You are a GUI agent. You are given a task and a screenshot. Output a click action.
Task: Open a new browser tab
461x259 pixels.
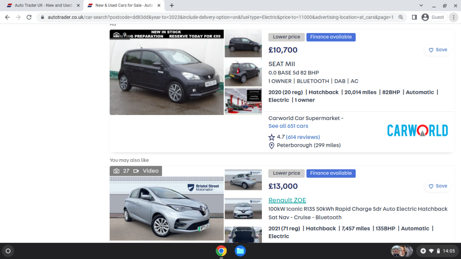pyautogui.click(x=171, y=5)
